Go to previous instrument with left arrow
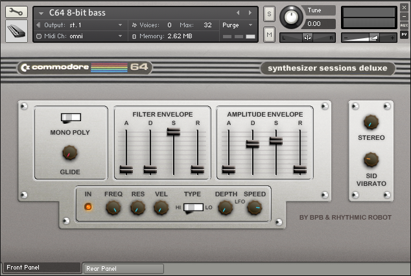Screen dimensions: 411x276 (238, 13)
